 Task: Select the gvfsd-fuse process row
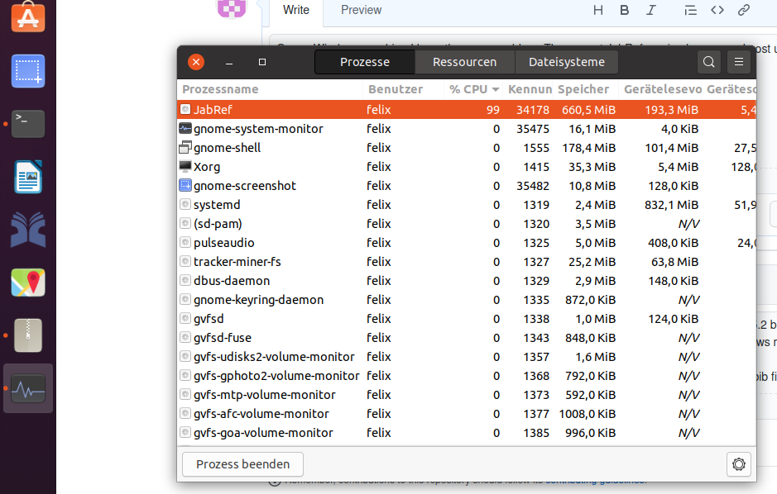coord(467,338)
